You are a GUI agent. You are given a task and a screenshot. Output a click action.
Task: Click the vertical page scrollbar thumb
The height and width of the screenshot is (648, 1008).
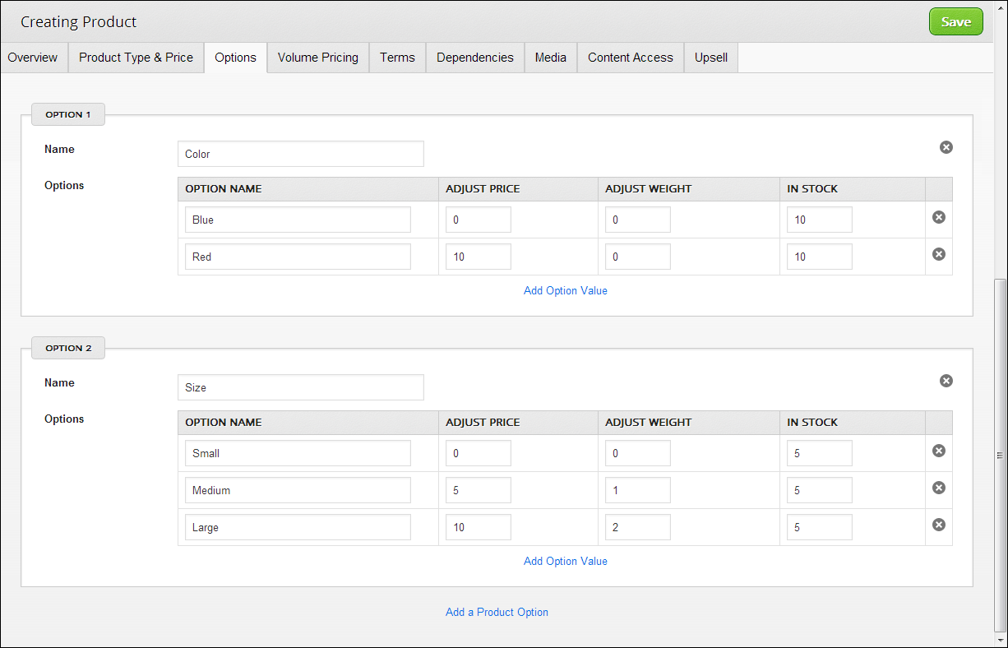point(1001,455)
